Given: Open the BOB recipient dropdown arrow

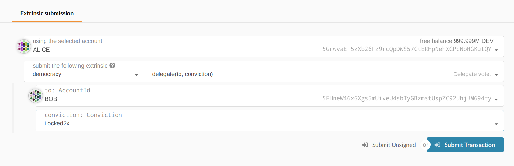Looking at the screenshot, I should (x=496, y=99).
